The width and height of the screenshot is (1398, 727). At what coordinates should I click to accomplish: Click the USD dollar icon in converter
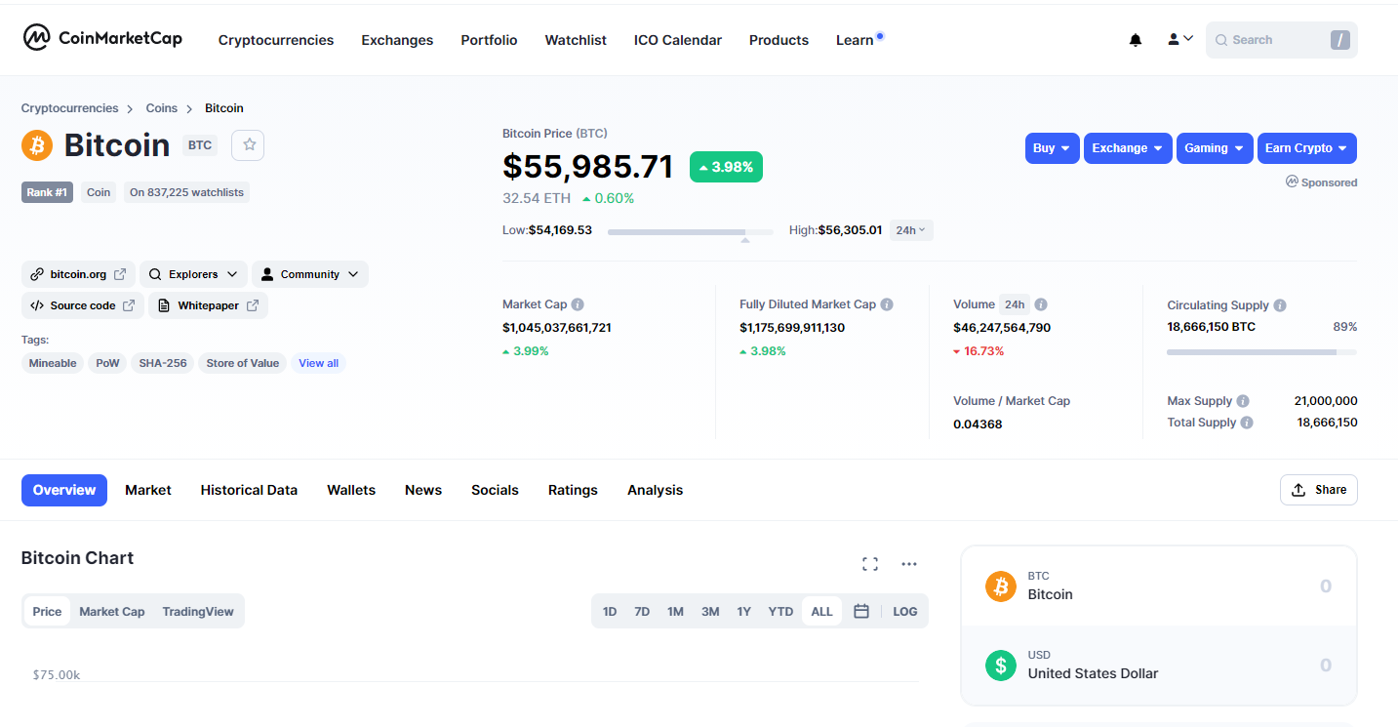click(x=1001, y=666)
